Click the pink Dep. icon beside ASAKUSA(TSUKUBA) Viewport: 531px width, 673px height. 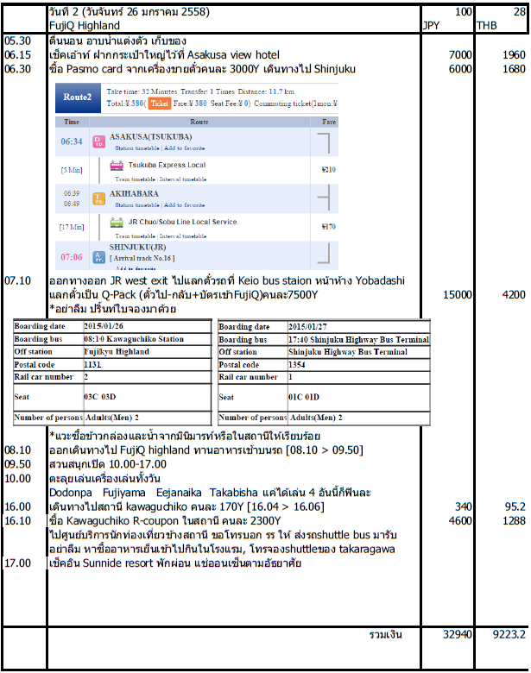(x=99, y=142)
